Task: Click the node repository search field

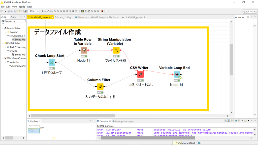Action: click(x=15, y=21)
